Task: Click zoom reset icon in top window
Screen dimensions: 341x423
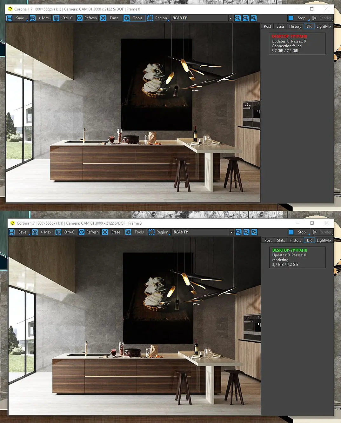Action: click(254, 18)
